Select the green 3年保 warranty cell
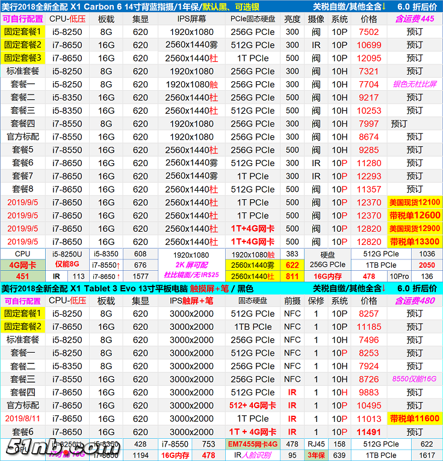This screenshot has width=443, height=461. pyautogui.click(x=317, y=456)
